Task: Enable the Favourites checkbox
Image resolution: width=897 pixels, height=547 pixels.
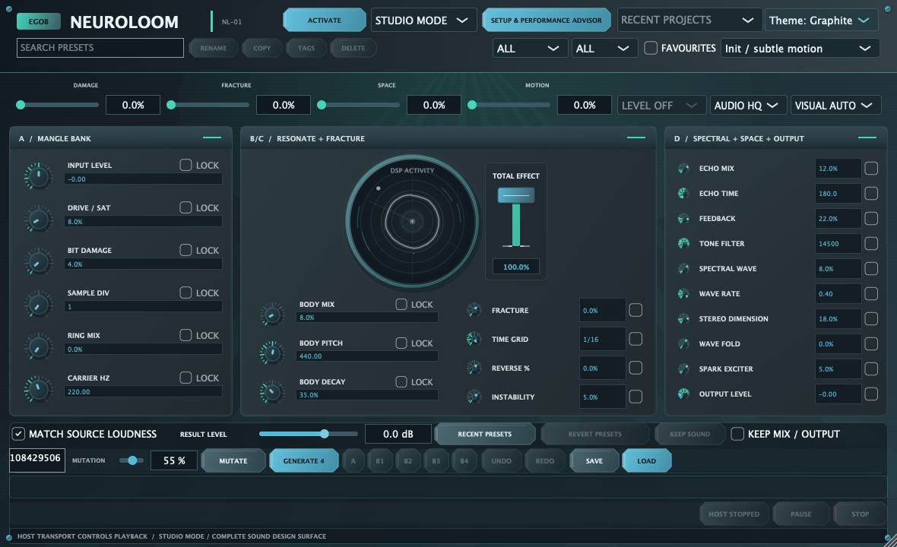Action: 651,48
